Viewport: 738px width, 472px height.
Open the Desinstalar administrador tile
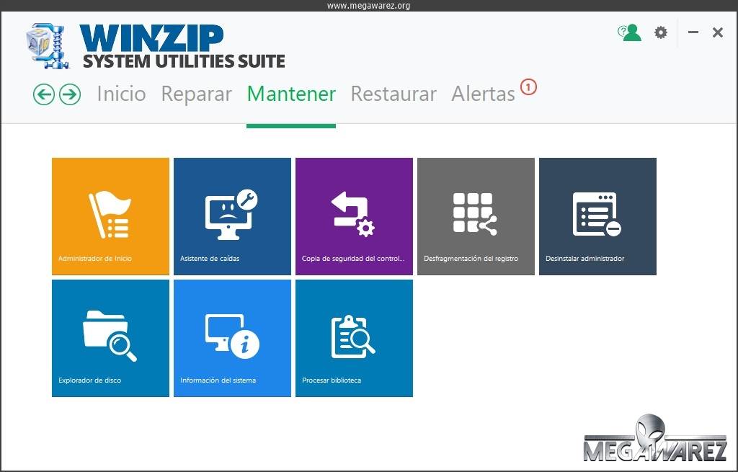597,216
